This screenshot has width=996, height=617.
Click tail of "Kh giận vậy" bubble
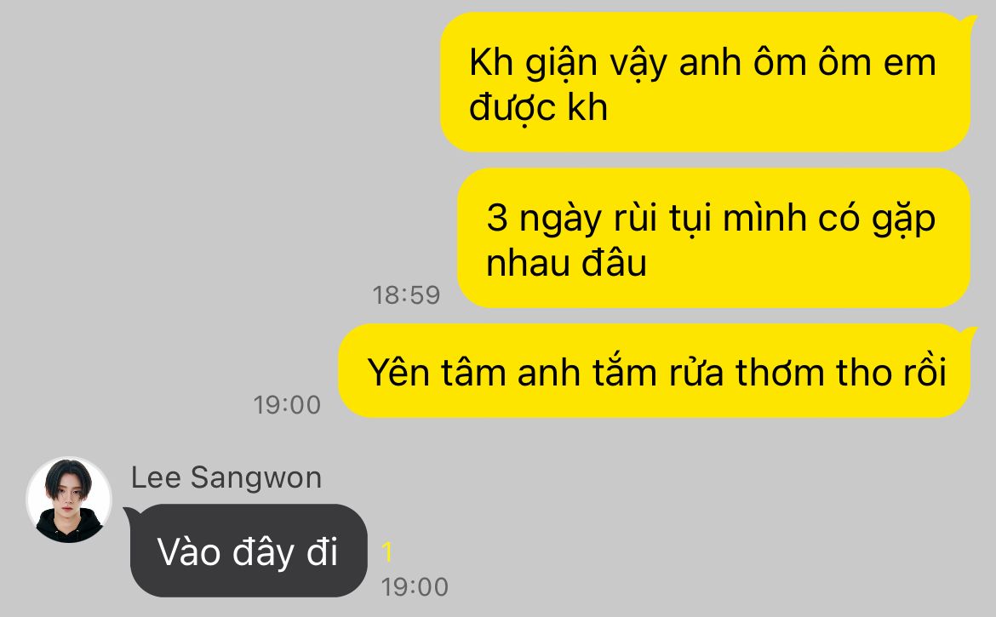click(x=970, y=22)
